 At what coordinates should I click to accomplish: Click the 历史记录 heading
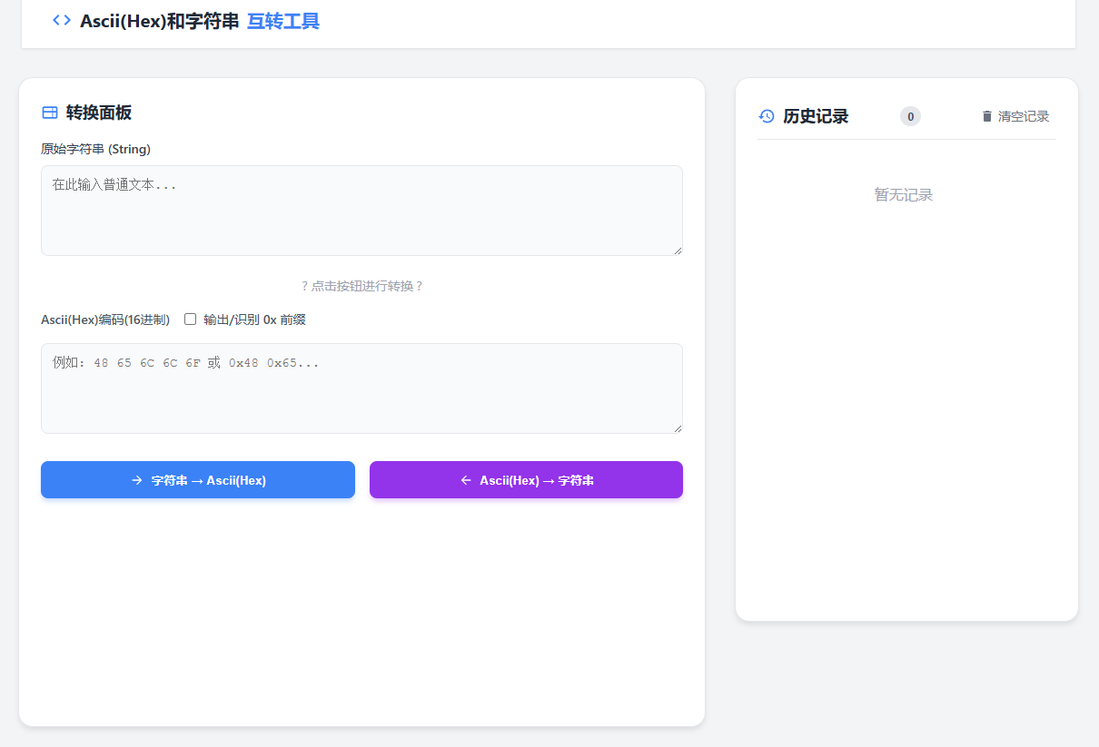click(816, 116)
